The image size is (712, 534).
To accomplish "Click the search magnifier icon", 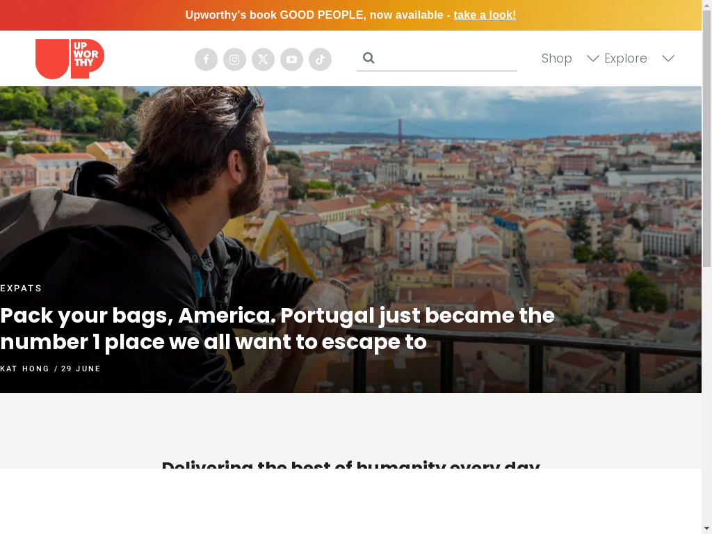I will pyautogui.click(x=369, y=58).
